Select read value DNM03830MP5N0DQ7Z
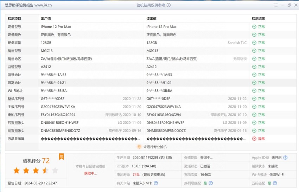 point(166,131)
